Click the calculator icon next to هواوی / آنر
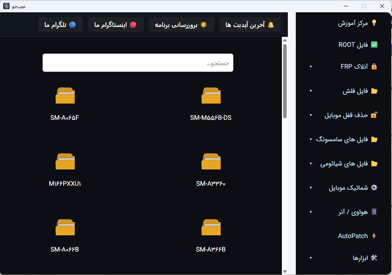 click(374, 212)
